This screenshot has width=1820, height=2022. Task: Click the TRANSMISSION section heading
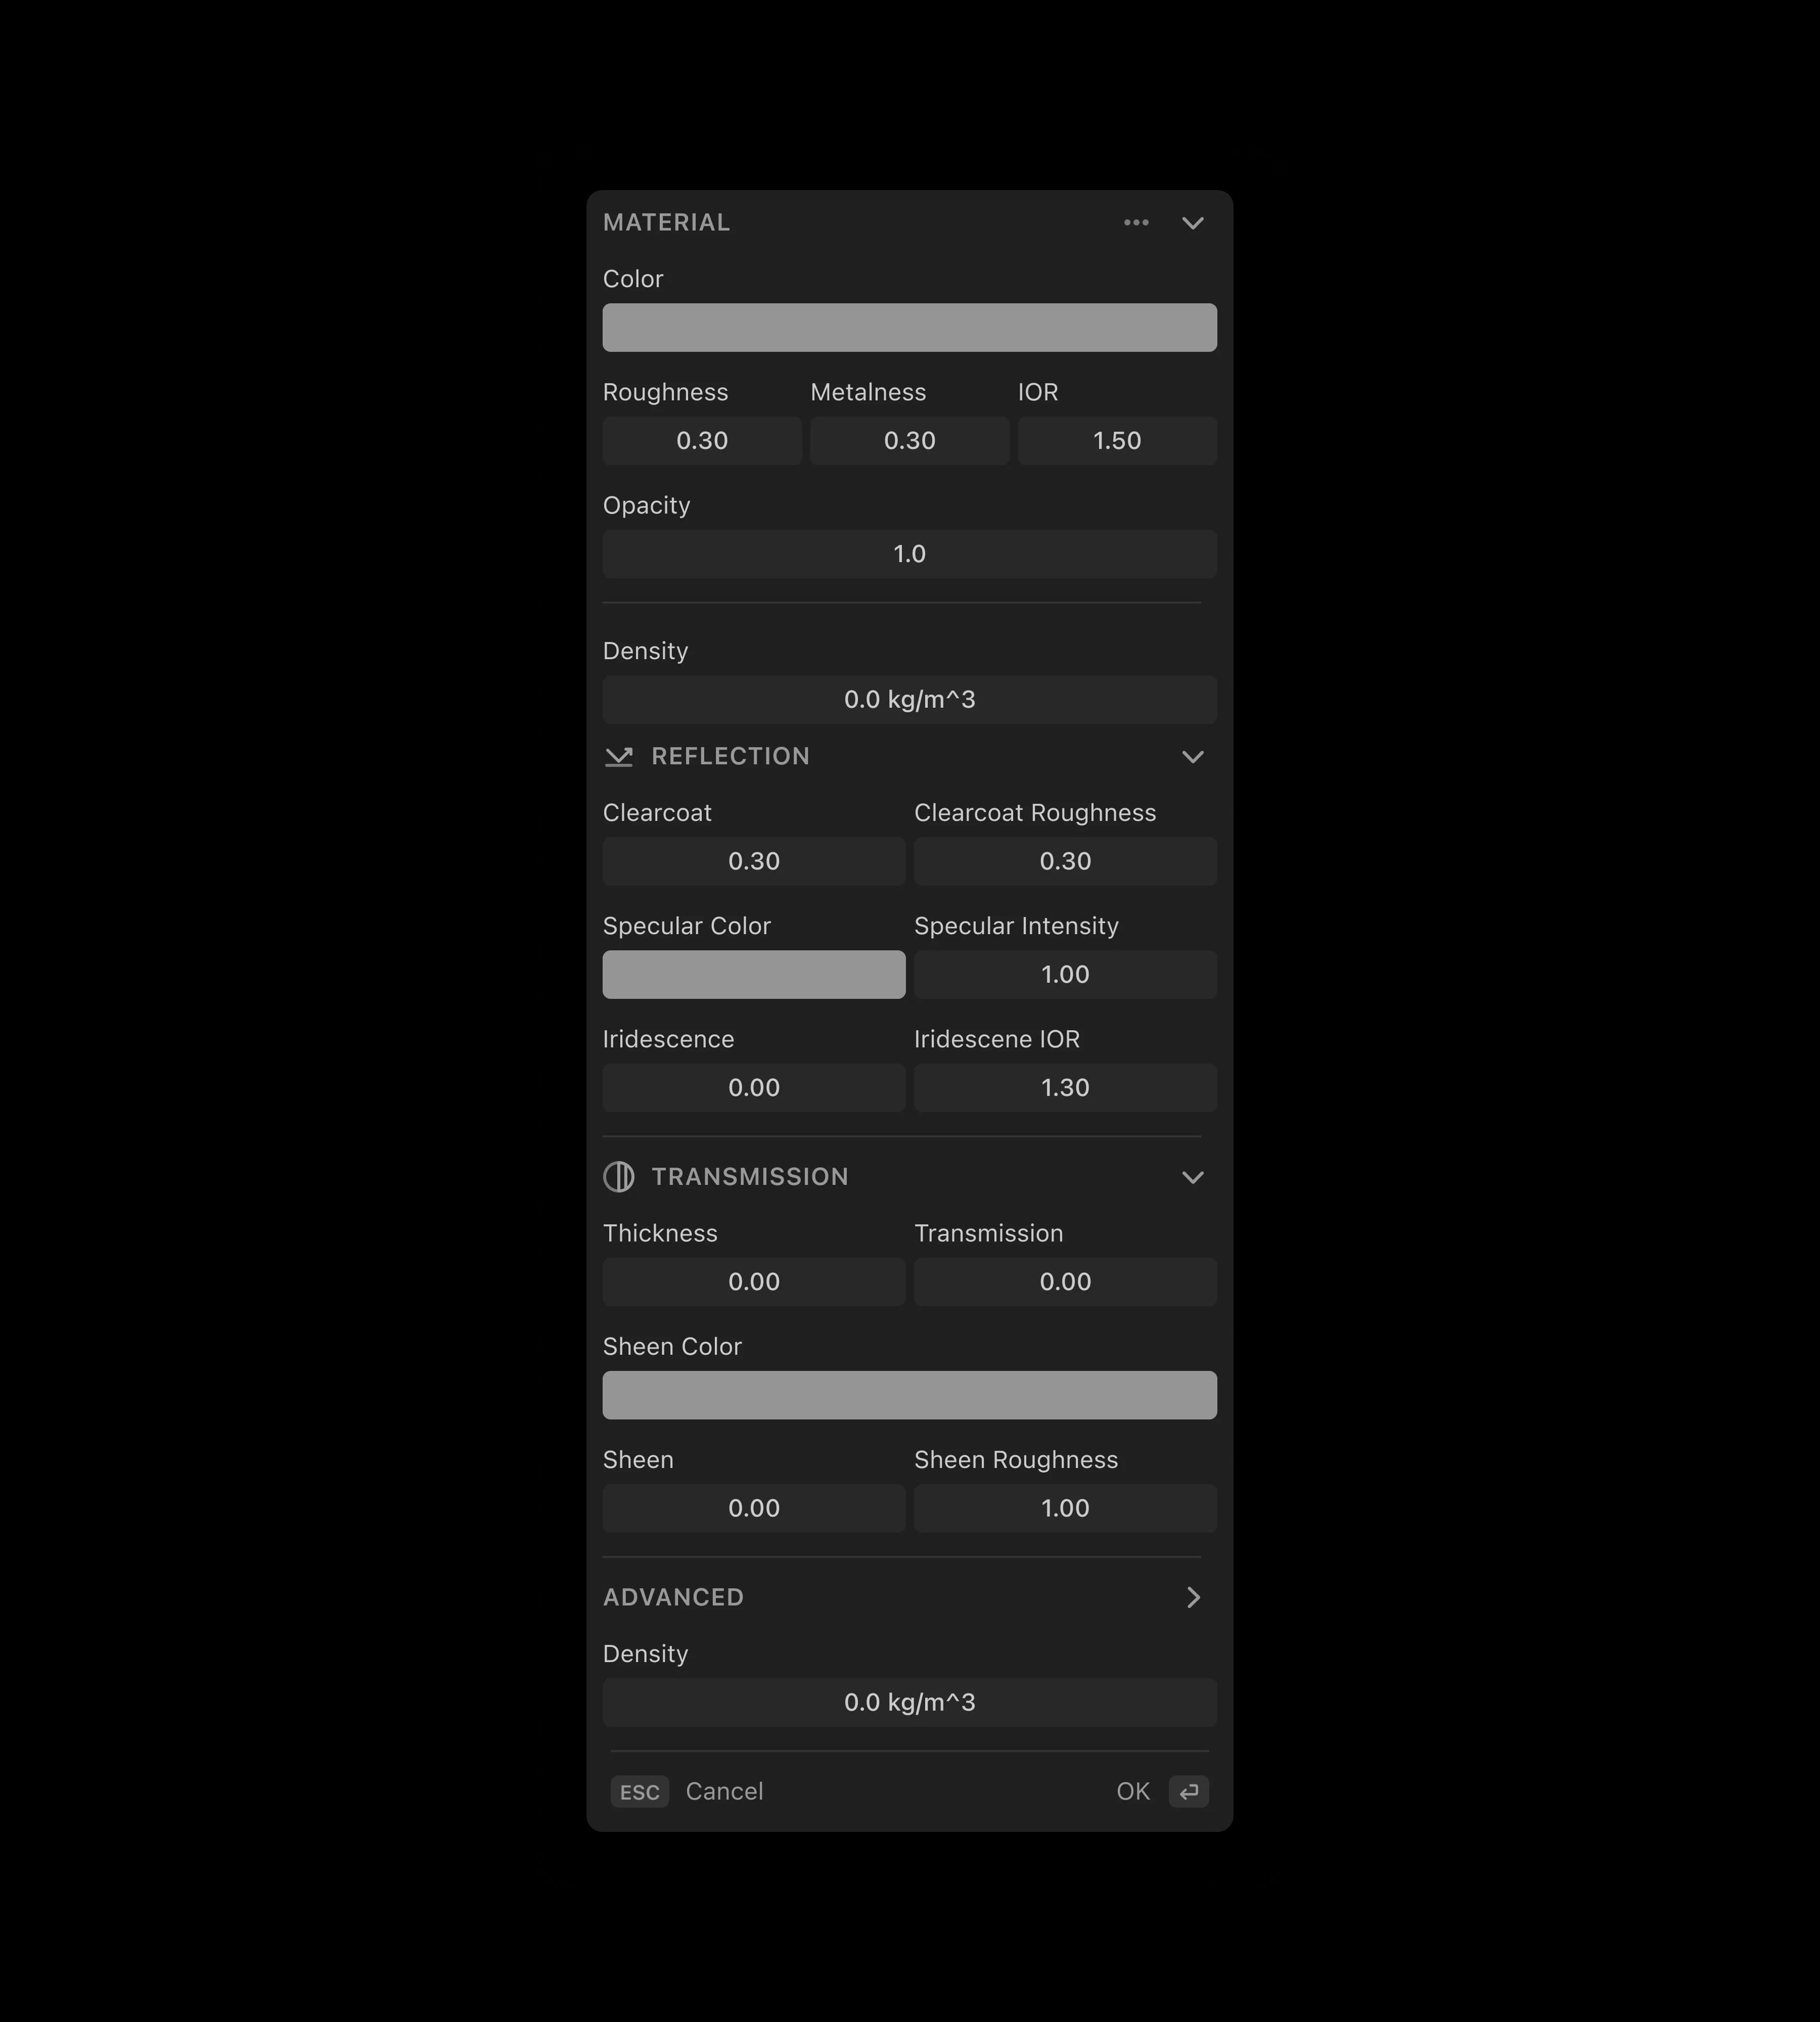point(750,1177)
